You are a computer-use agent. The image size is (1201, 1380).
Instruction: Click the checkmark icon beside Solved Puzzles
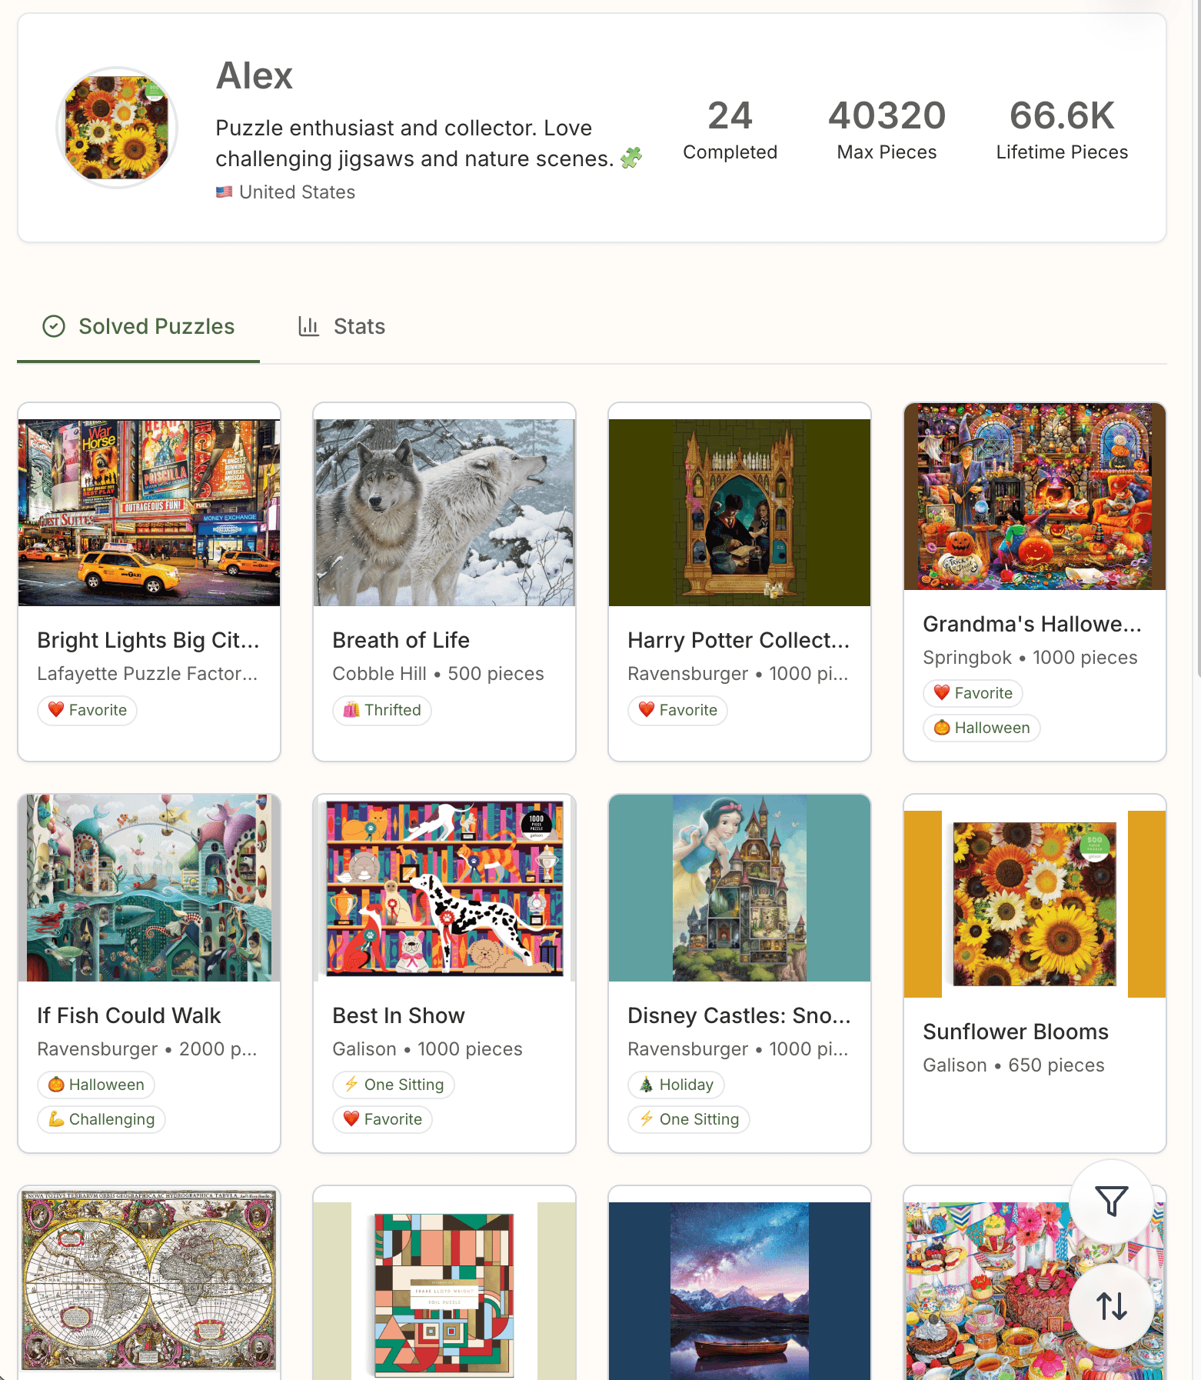[53, 326]
